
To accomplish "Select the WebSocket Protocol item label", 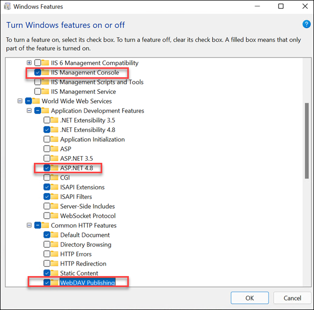I will 88,216.
